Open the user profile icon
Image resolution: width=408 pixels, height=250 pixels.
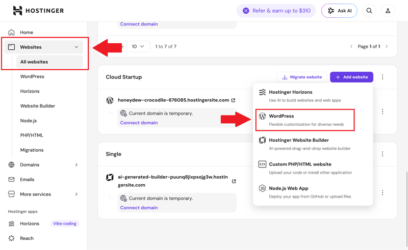[388, 11]
